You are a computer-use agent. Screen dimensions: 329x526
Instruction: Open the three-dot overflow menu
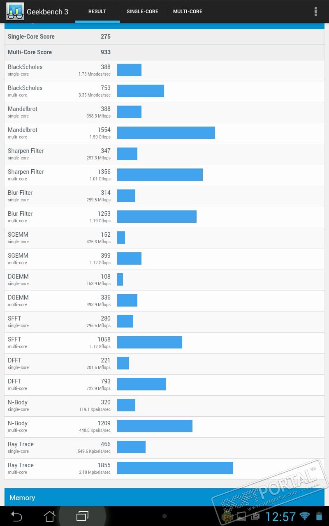[x=315, y=12]
